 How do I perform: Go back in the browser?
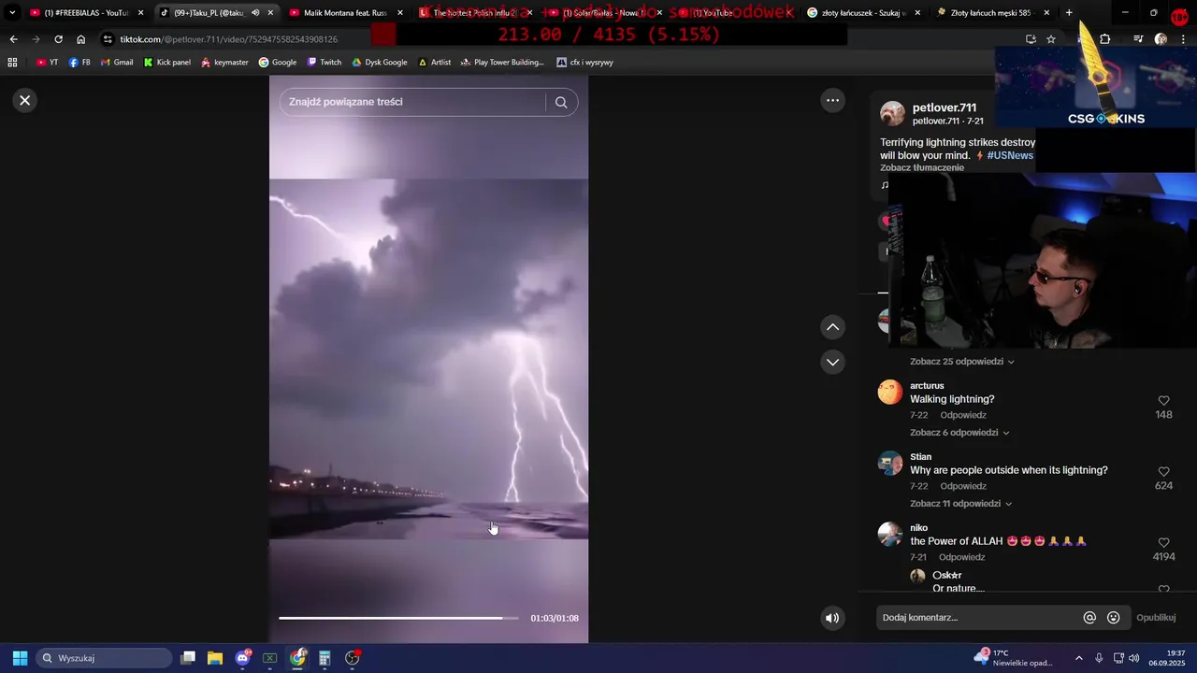pos(13,39)
